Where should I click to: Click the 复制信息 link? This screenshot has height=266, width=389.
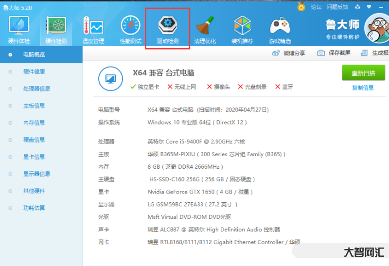(x=363, y=88)
